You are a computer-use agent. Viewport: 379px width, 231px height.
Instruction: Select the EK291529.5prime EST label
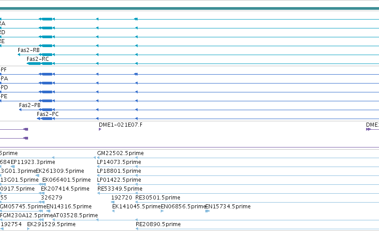pos(51,224)
